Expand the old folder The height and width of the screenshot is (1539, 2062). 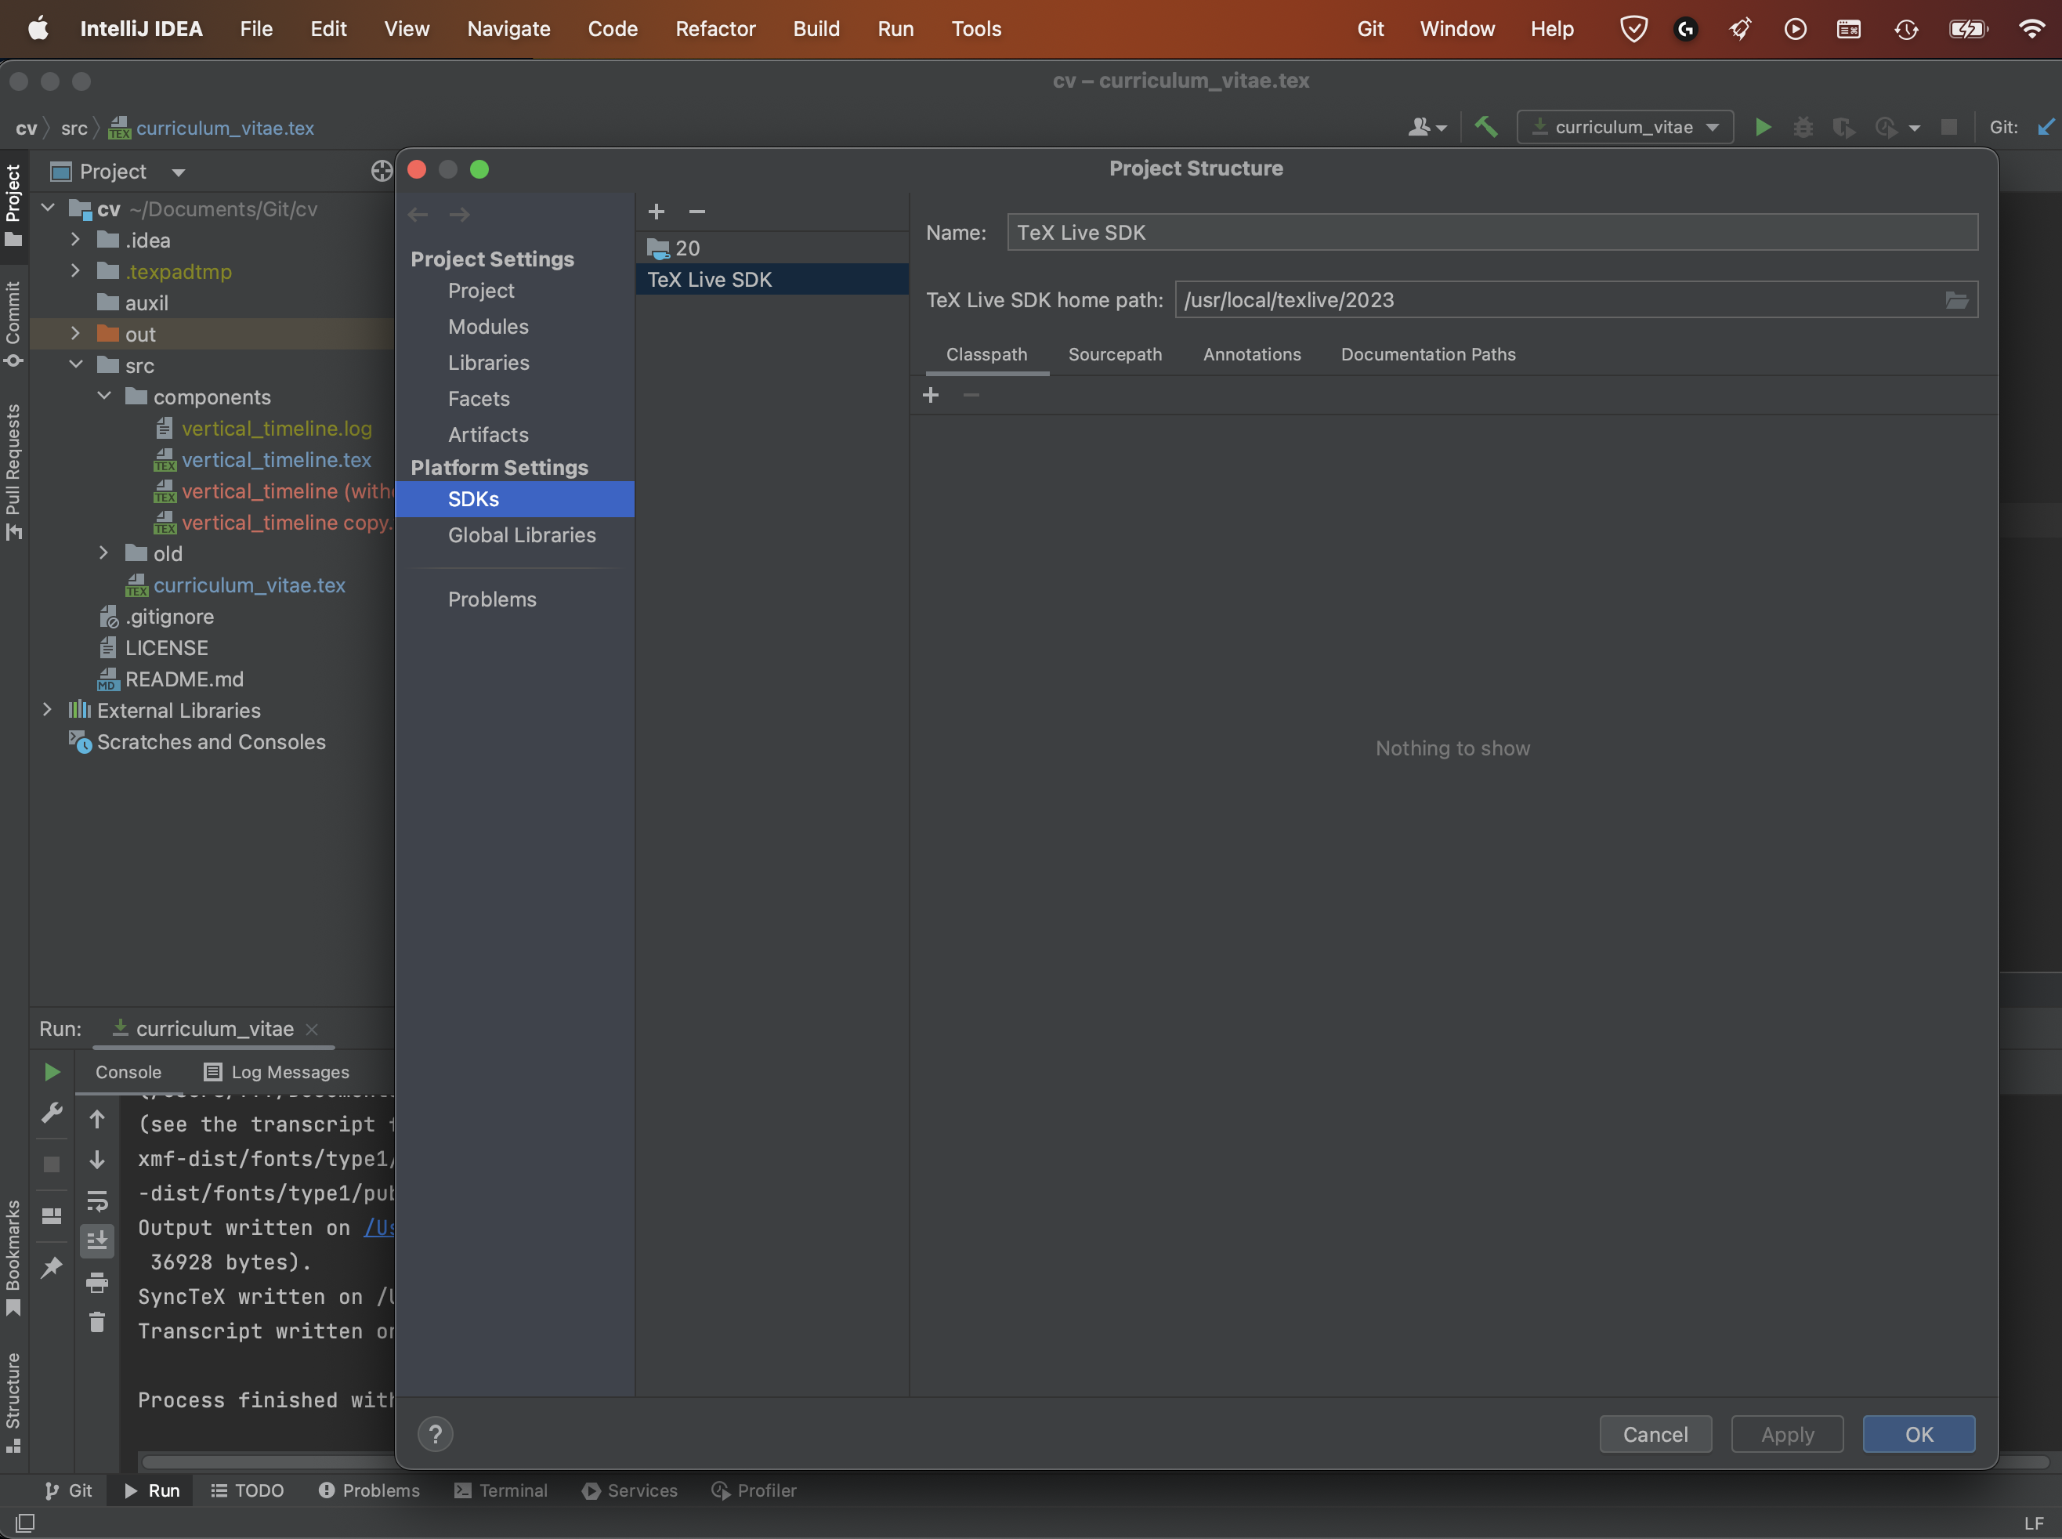coord(103,552)
